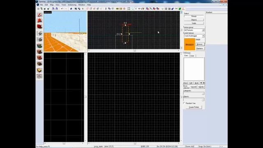Select the Selection tool in left toolbar
The width and height of the screenshot is (263, 148).
coord(39,15)
